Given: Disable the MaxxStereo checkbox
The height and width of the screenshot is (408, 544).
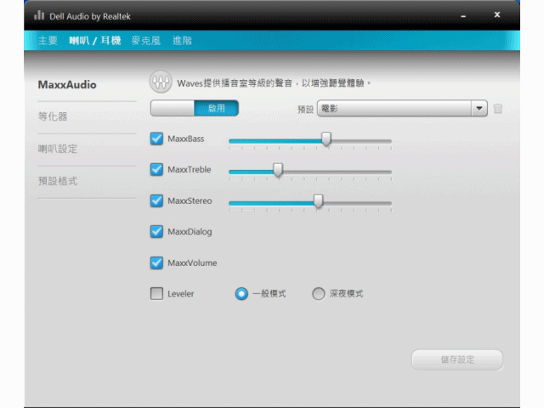Looking at the screenshot, I should point(156,201).
